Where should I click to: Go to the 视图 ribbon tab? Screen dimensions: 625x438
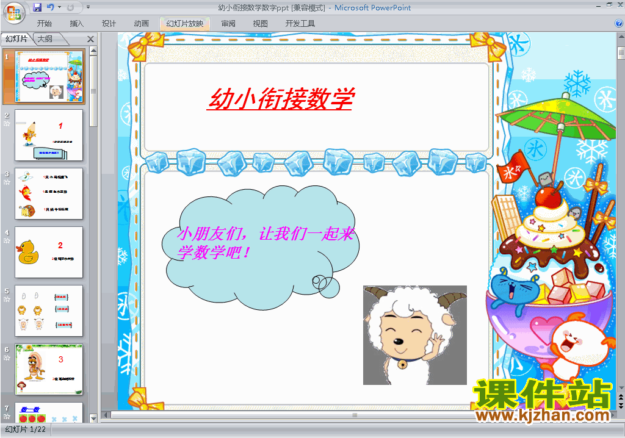260,24
